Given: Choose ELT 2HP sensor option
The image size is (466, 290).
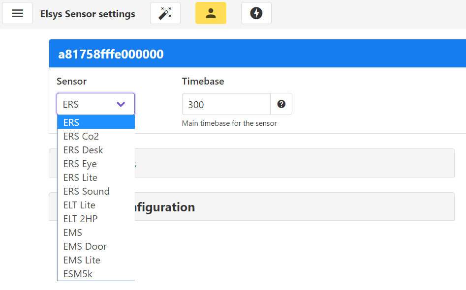Looking at the screenshot, I should (x=96, y=219).
